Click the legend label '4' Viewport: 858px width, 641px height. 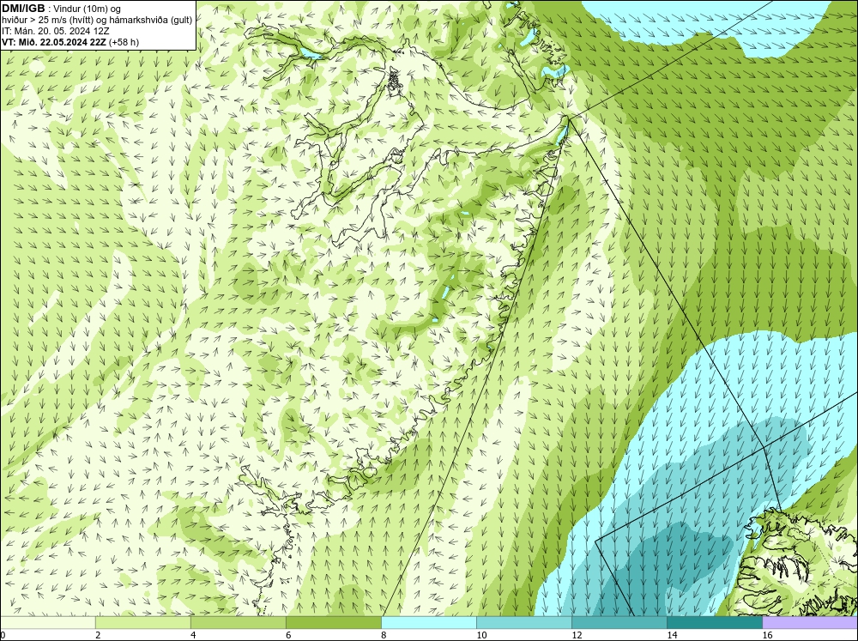[193, 635]
